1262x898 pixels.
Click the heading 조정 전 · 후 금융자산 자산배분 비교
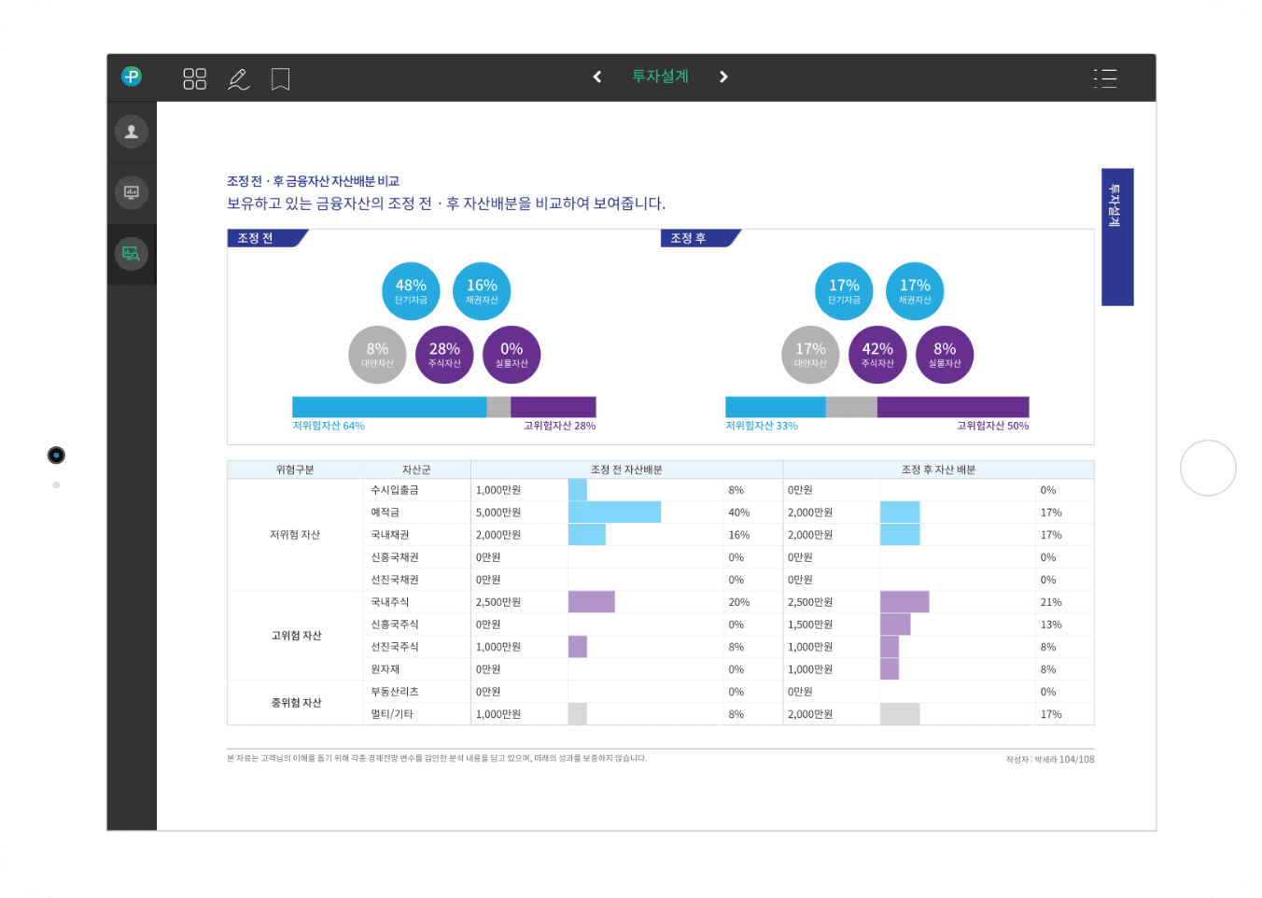pyautogui.click(x=313, y=181)
